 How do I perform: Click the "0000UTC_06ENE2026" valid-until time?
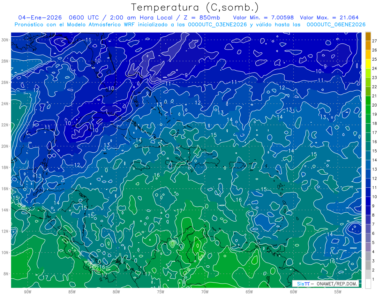[336, 25]
